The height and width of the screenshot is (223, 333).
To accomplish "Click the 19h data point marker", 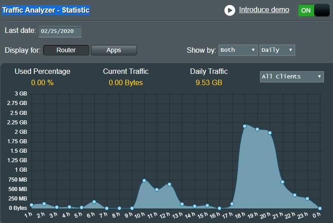I will [257, 129].
